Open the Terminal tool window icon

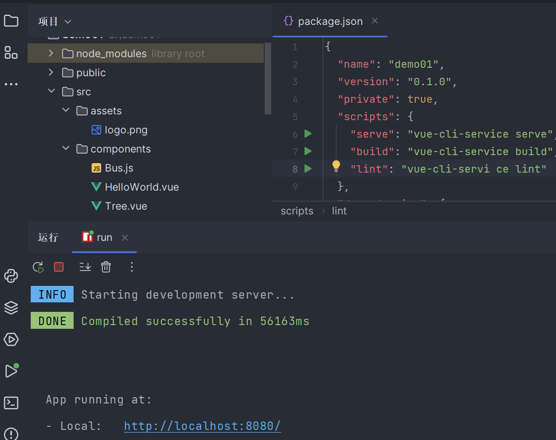(x=11, y=403)
